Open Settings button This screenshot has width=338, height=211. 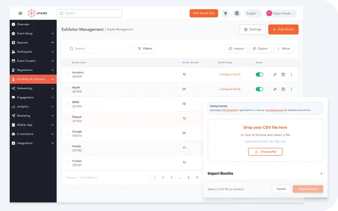(x=253, y=29)
